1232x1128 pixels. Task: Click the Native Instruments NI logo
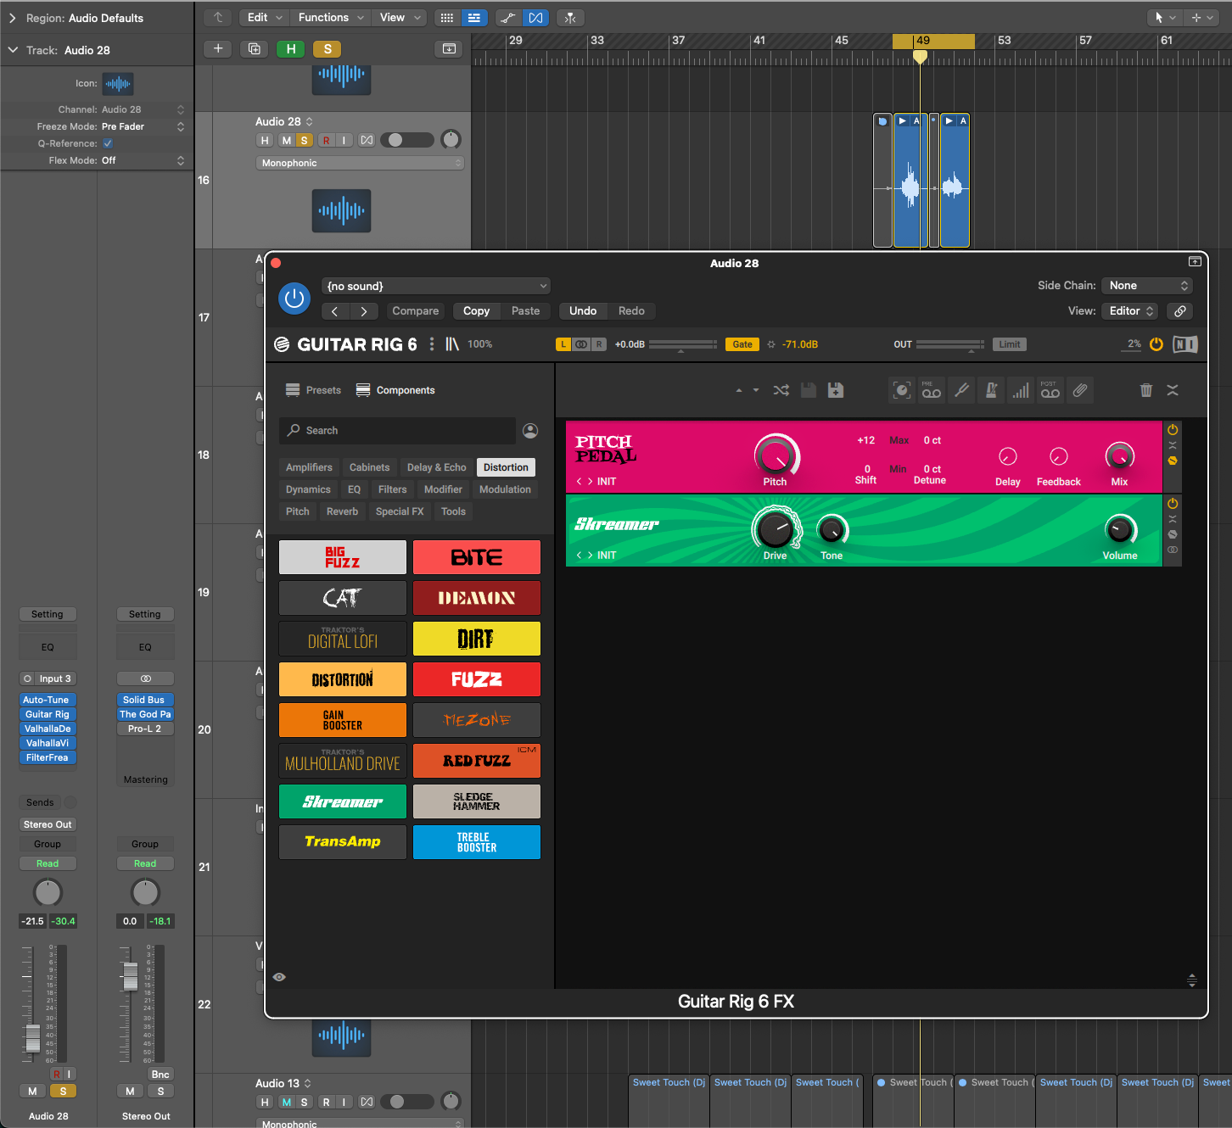pyautogui.click(x=1185, y=344)
